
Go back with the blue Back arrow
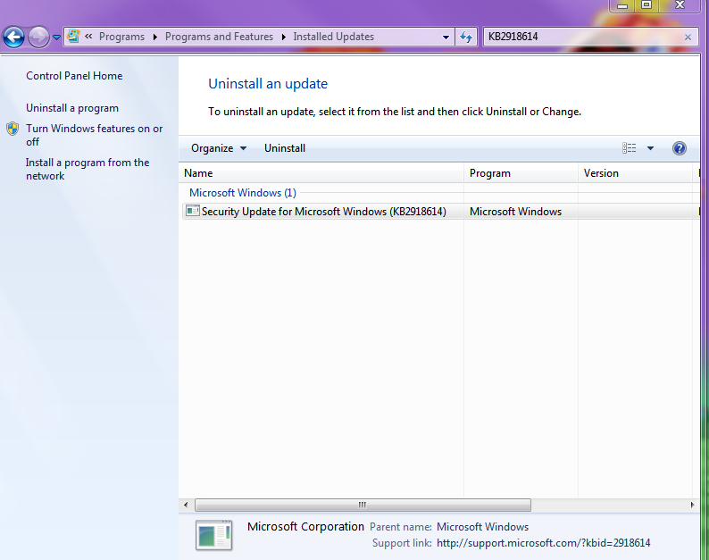click(13, 38)
